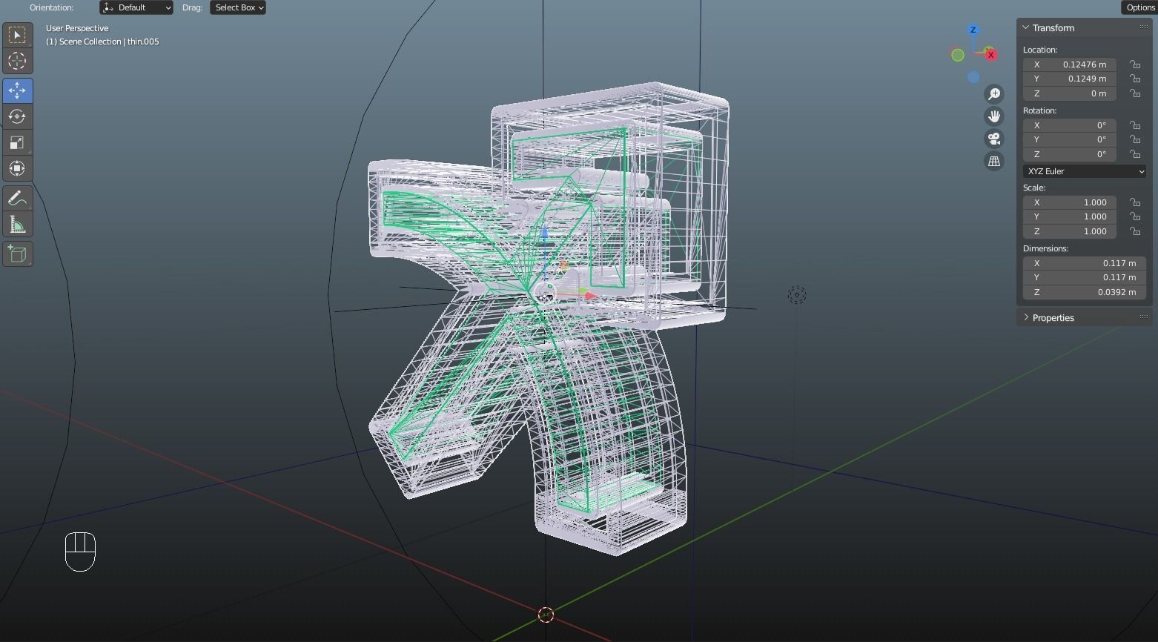Lock the Scale Z value
Image resolution: width=1158 pixels, height=642 pixels.
coord(1135,231)
